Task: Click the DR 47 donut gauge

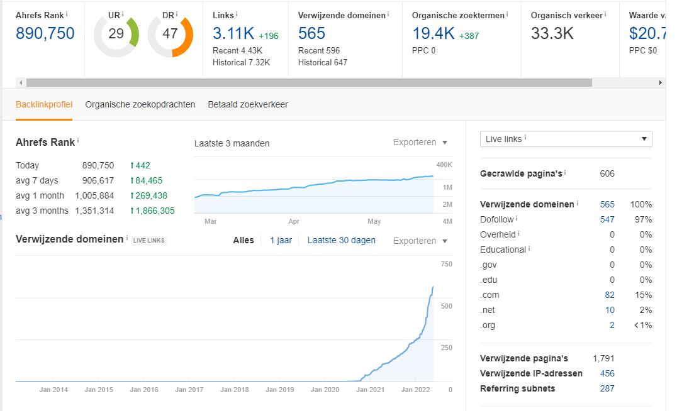Action: tap(170, 35)
